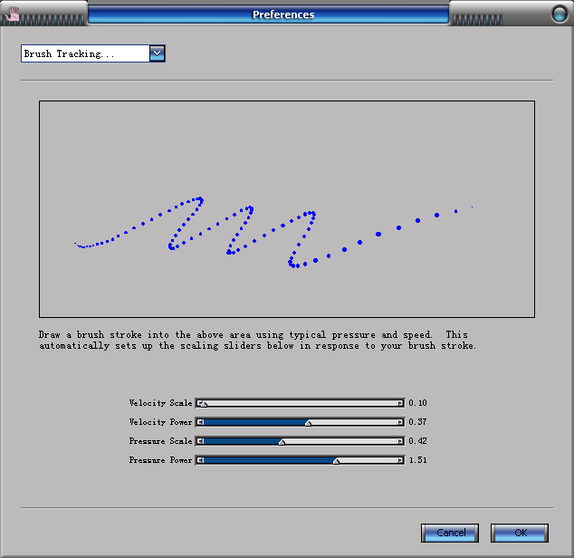Click the Preferences title bar
Image resolution: width=574 pixels, height=558 pixels.
[x=268, y=14]
